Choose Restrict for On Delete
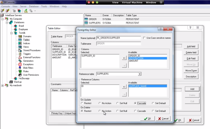Image resolution: width=210 pixels, height=129 pixels. (x=82, y=111)
